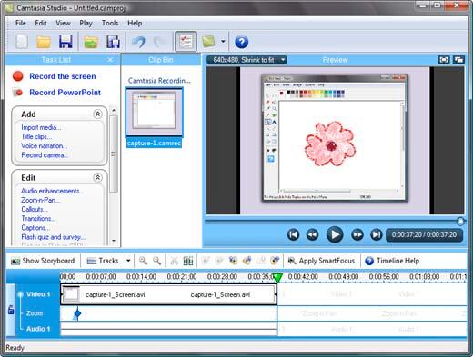Viewport: 473px width, 357px height.
Task: Click the full screen preview icon
Action: coord(444,60)
